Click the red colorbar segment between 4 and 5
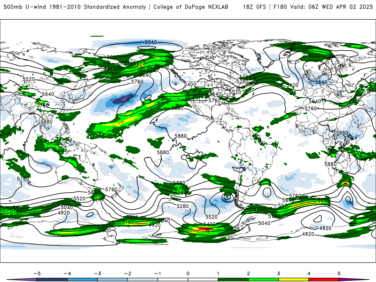 click(x=324, y=280)
